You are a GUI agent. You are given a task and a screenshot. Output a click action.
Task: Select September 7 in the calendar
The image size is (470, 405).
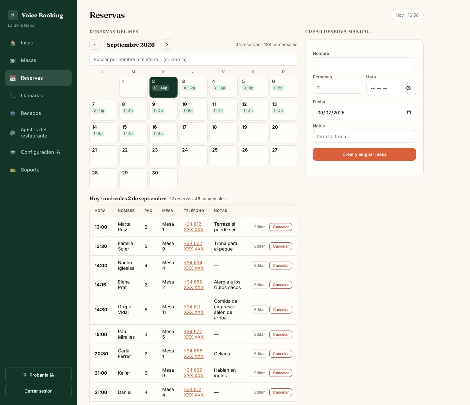103,110
